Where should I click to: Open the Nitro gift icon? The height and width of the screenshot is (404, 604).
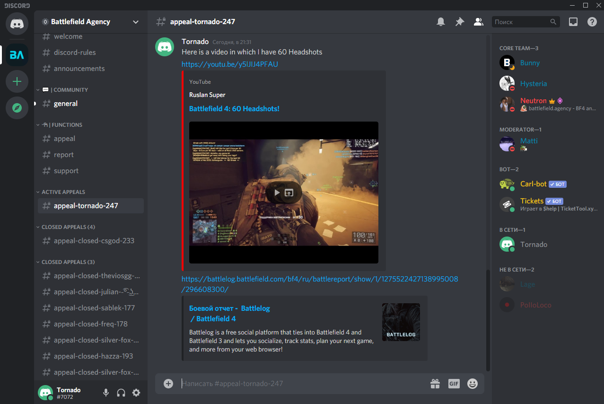tap(435, 384)
